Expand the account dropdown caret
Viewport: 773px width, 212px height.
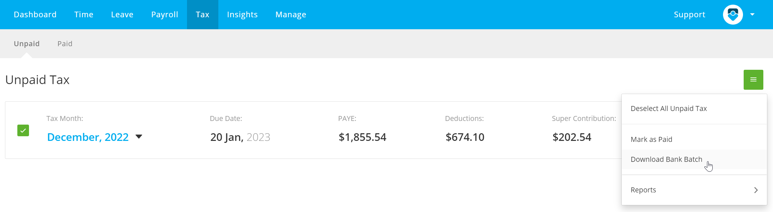point(752,15)
